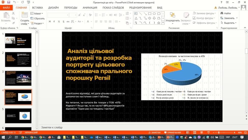Click the Создать слайд button
Viewport: 248px width, 140px height.
[25, 19]
